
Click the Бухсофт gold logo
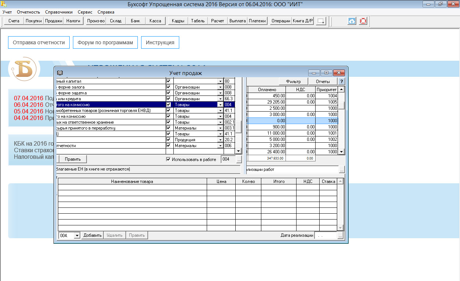24,68
